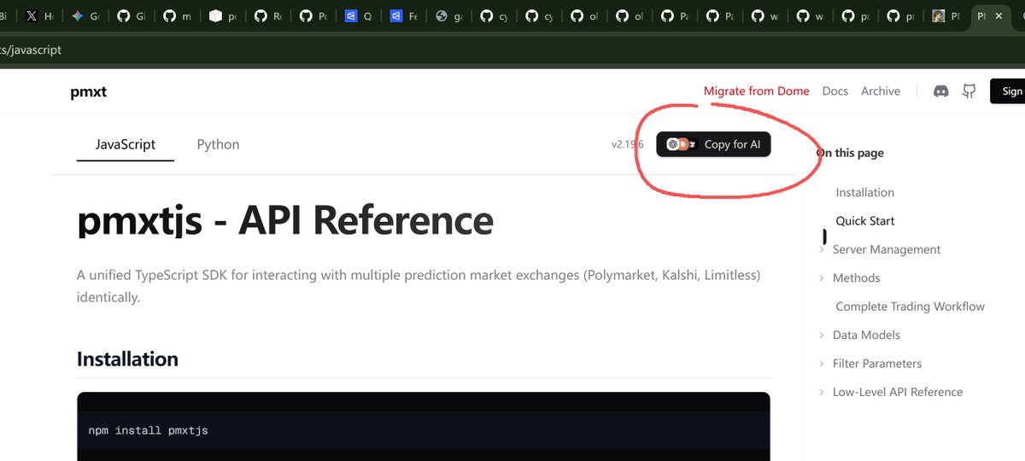Select the Python tab

point(218,144)
